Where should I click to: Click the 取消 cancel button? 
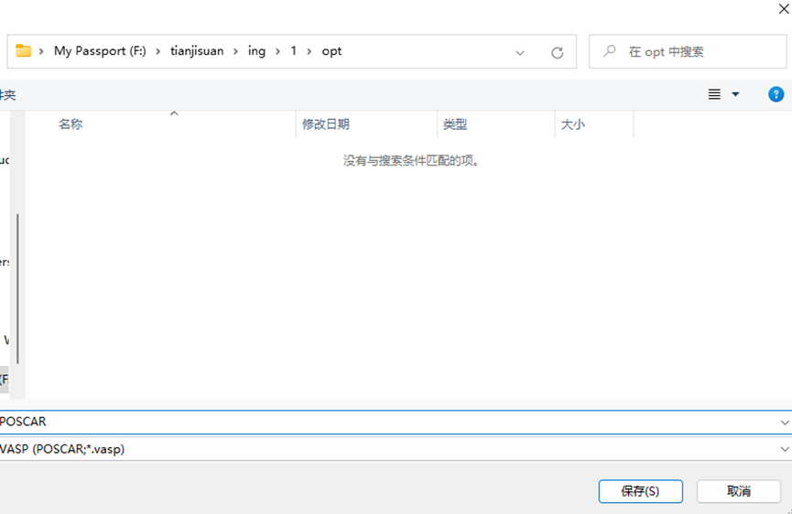pyautogui.click(x=739, y=491)
